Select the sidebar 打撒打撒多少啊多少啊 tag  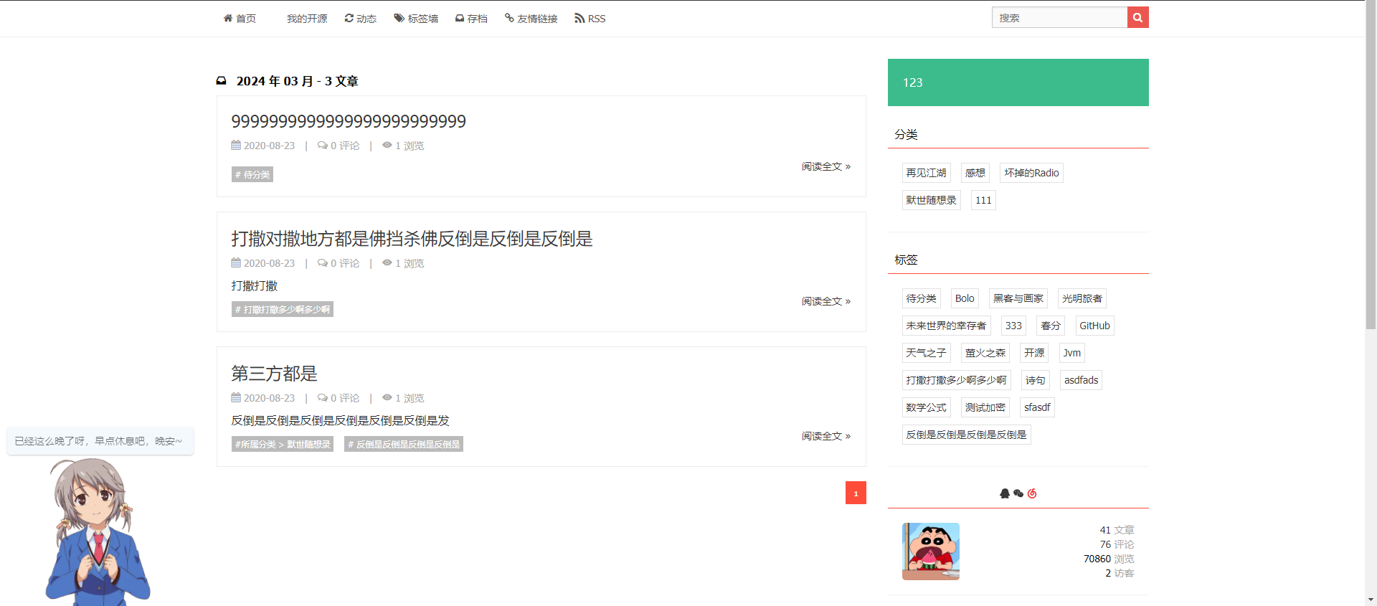pos(956,380)
